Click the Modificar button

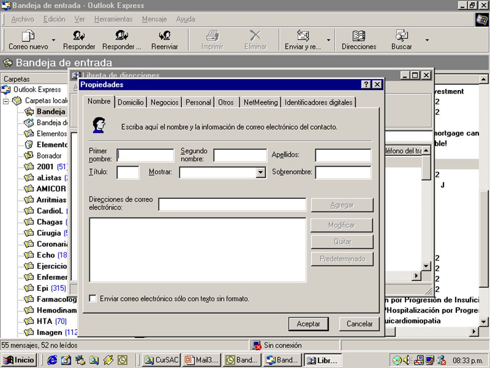tap(342, 225)
